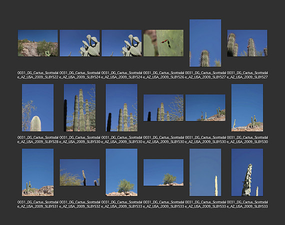Click the caption under the portrait single saguaro tip
Screen dimensions: 285x225
tap(205, 75)
